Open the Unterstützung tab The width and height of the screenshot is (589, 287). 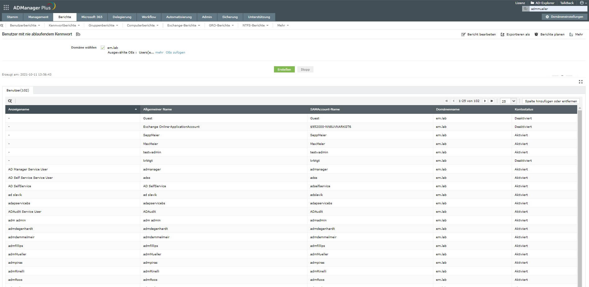coord(259,17)
